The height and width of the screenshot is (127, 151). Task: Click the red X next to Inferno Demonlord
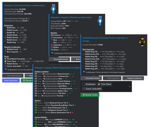pyautogui.click(x=72, y=112)
